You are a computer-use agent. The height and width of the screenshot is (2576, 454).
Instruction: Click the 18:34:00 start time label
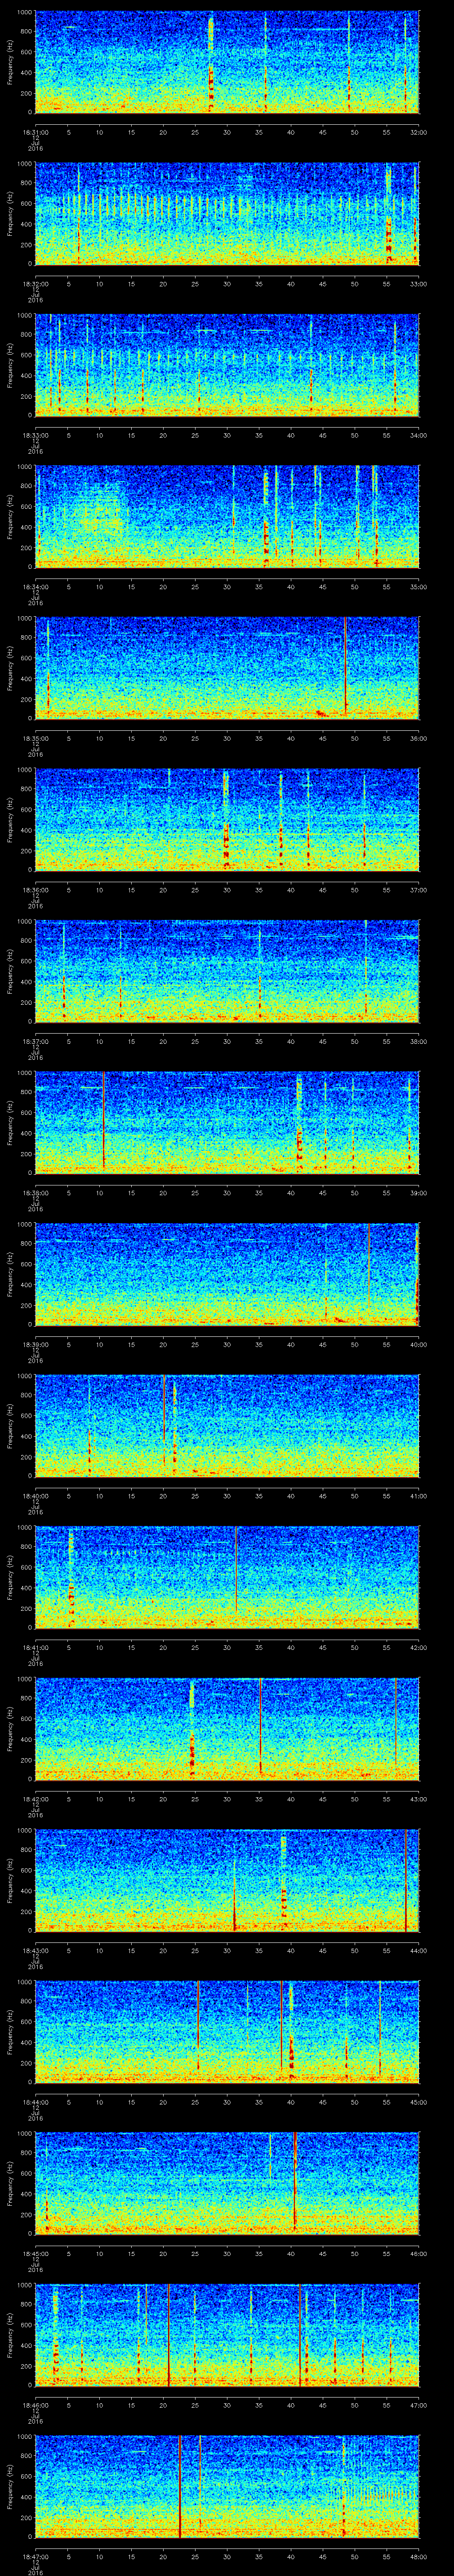coord(35,586)
